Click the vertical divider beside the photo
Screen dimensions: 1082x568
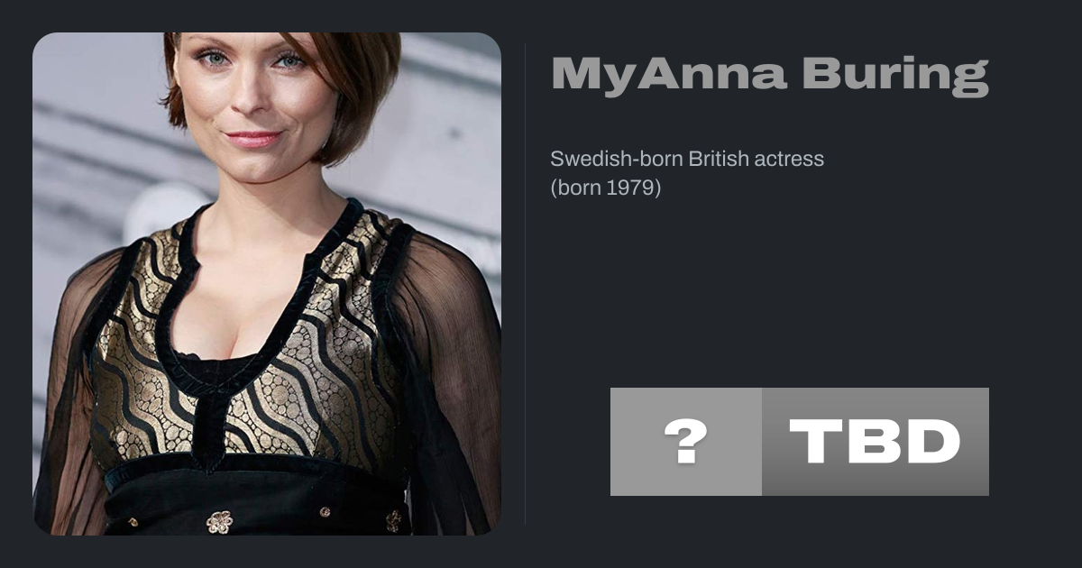(526, 284)
